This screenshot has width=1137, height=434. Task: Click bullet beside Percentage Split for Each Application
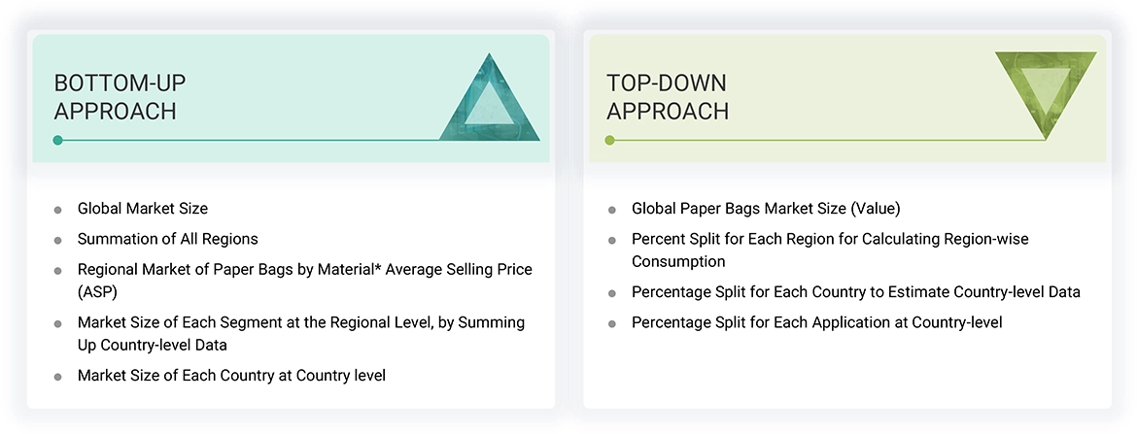tap(611, 323)
